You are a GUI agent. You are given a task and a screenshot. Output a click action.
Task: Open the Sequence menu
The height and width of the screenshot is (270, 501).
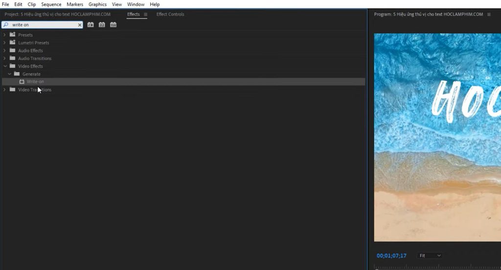click(51, 4)
